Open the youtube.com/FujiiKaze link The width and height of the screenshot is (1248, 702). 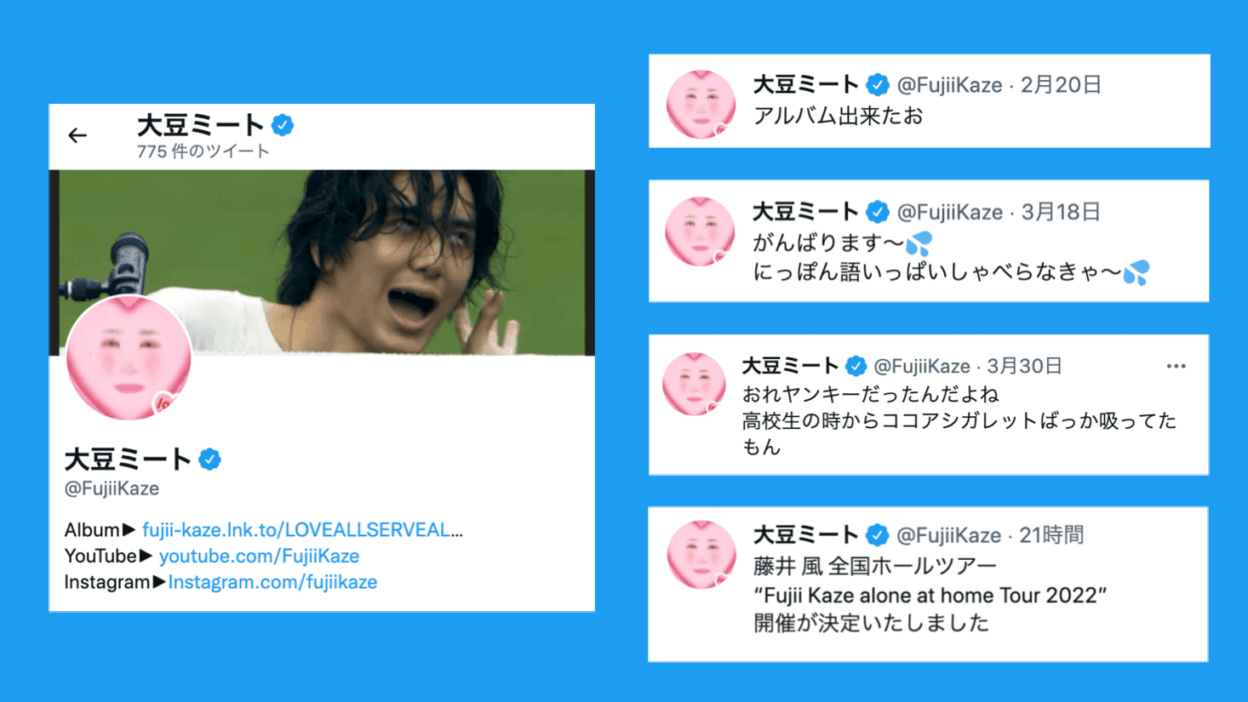click(x=259, y=556)
